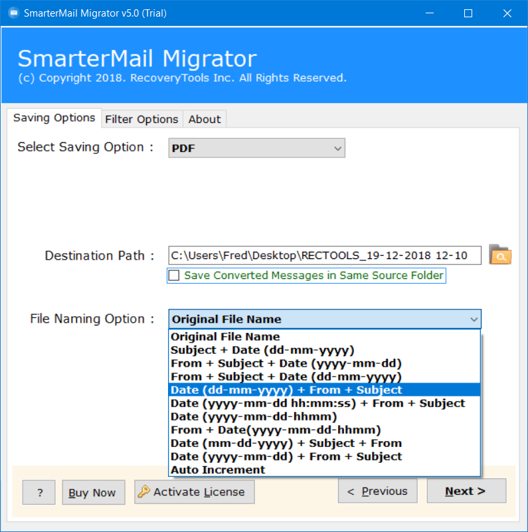Select Subject + Date (dd-mm-yyyy) option

324,350
